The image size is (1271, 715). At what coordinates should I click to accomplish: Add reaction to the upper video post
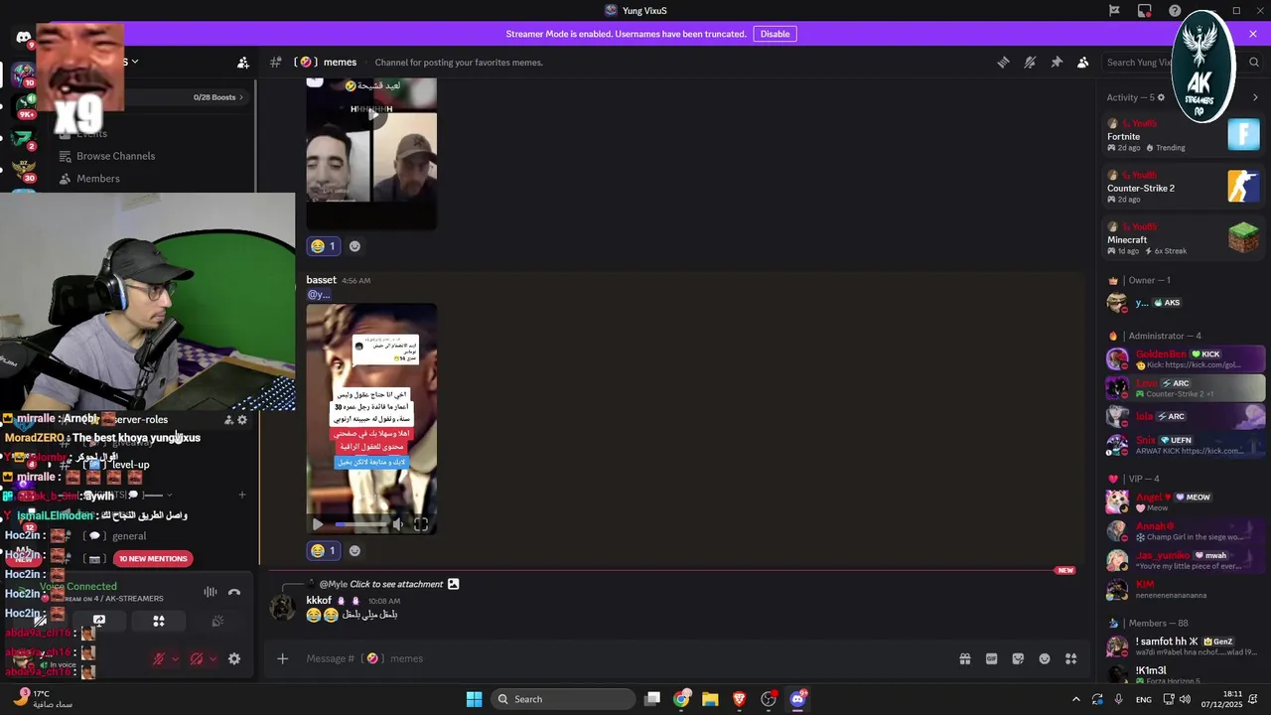coord(354,246)
